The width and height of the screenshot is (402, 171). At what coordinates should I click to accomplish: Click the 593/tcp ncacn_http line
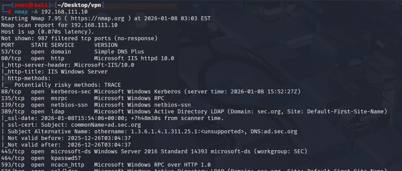[106, 165]
